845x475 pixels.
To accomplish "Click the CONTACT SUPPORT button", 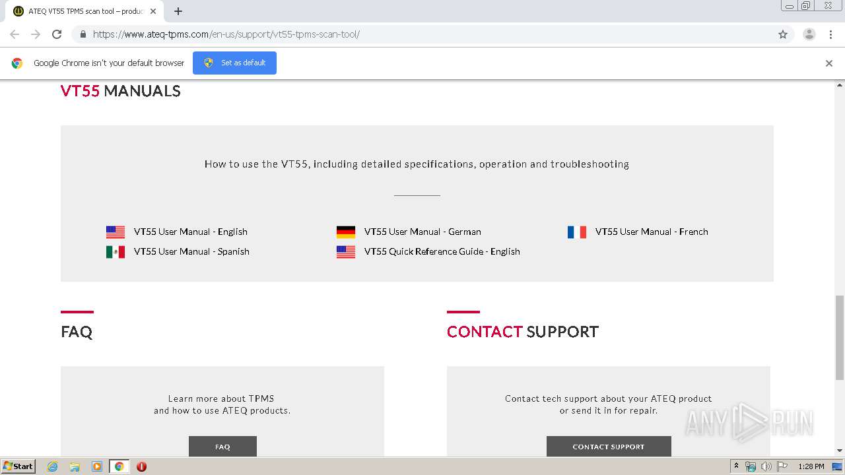I will tap(609, 447).
